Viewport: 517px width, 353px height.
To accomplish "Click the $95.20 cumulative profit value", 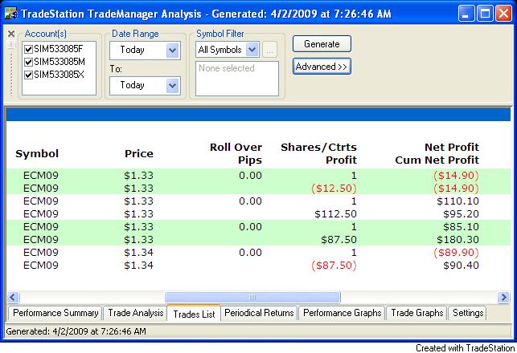I will pos(461,214).
